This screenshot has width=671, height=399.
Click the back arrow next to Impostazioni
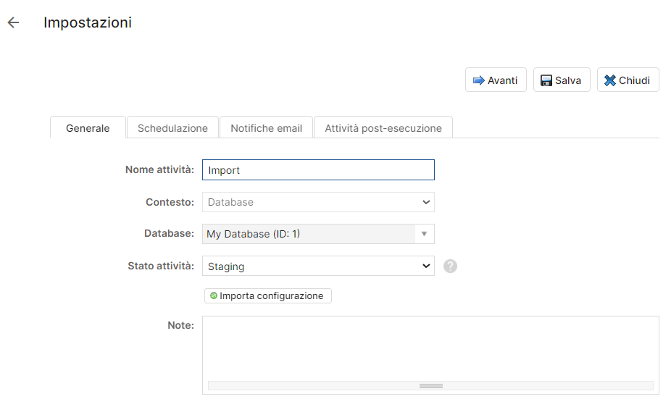click(x=13, y=22)
